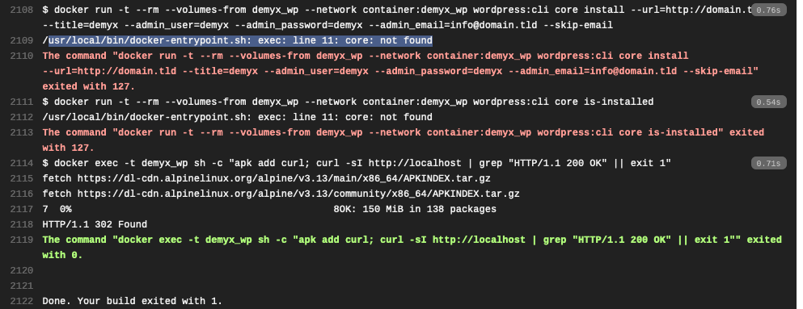Click line number 2116

[x=22, y=194]
